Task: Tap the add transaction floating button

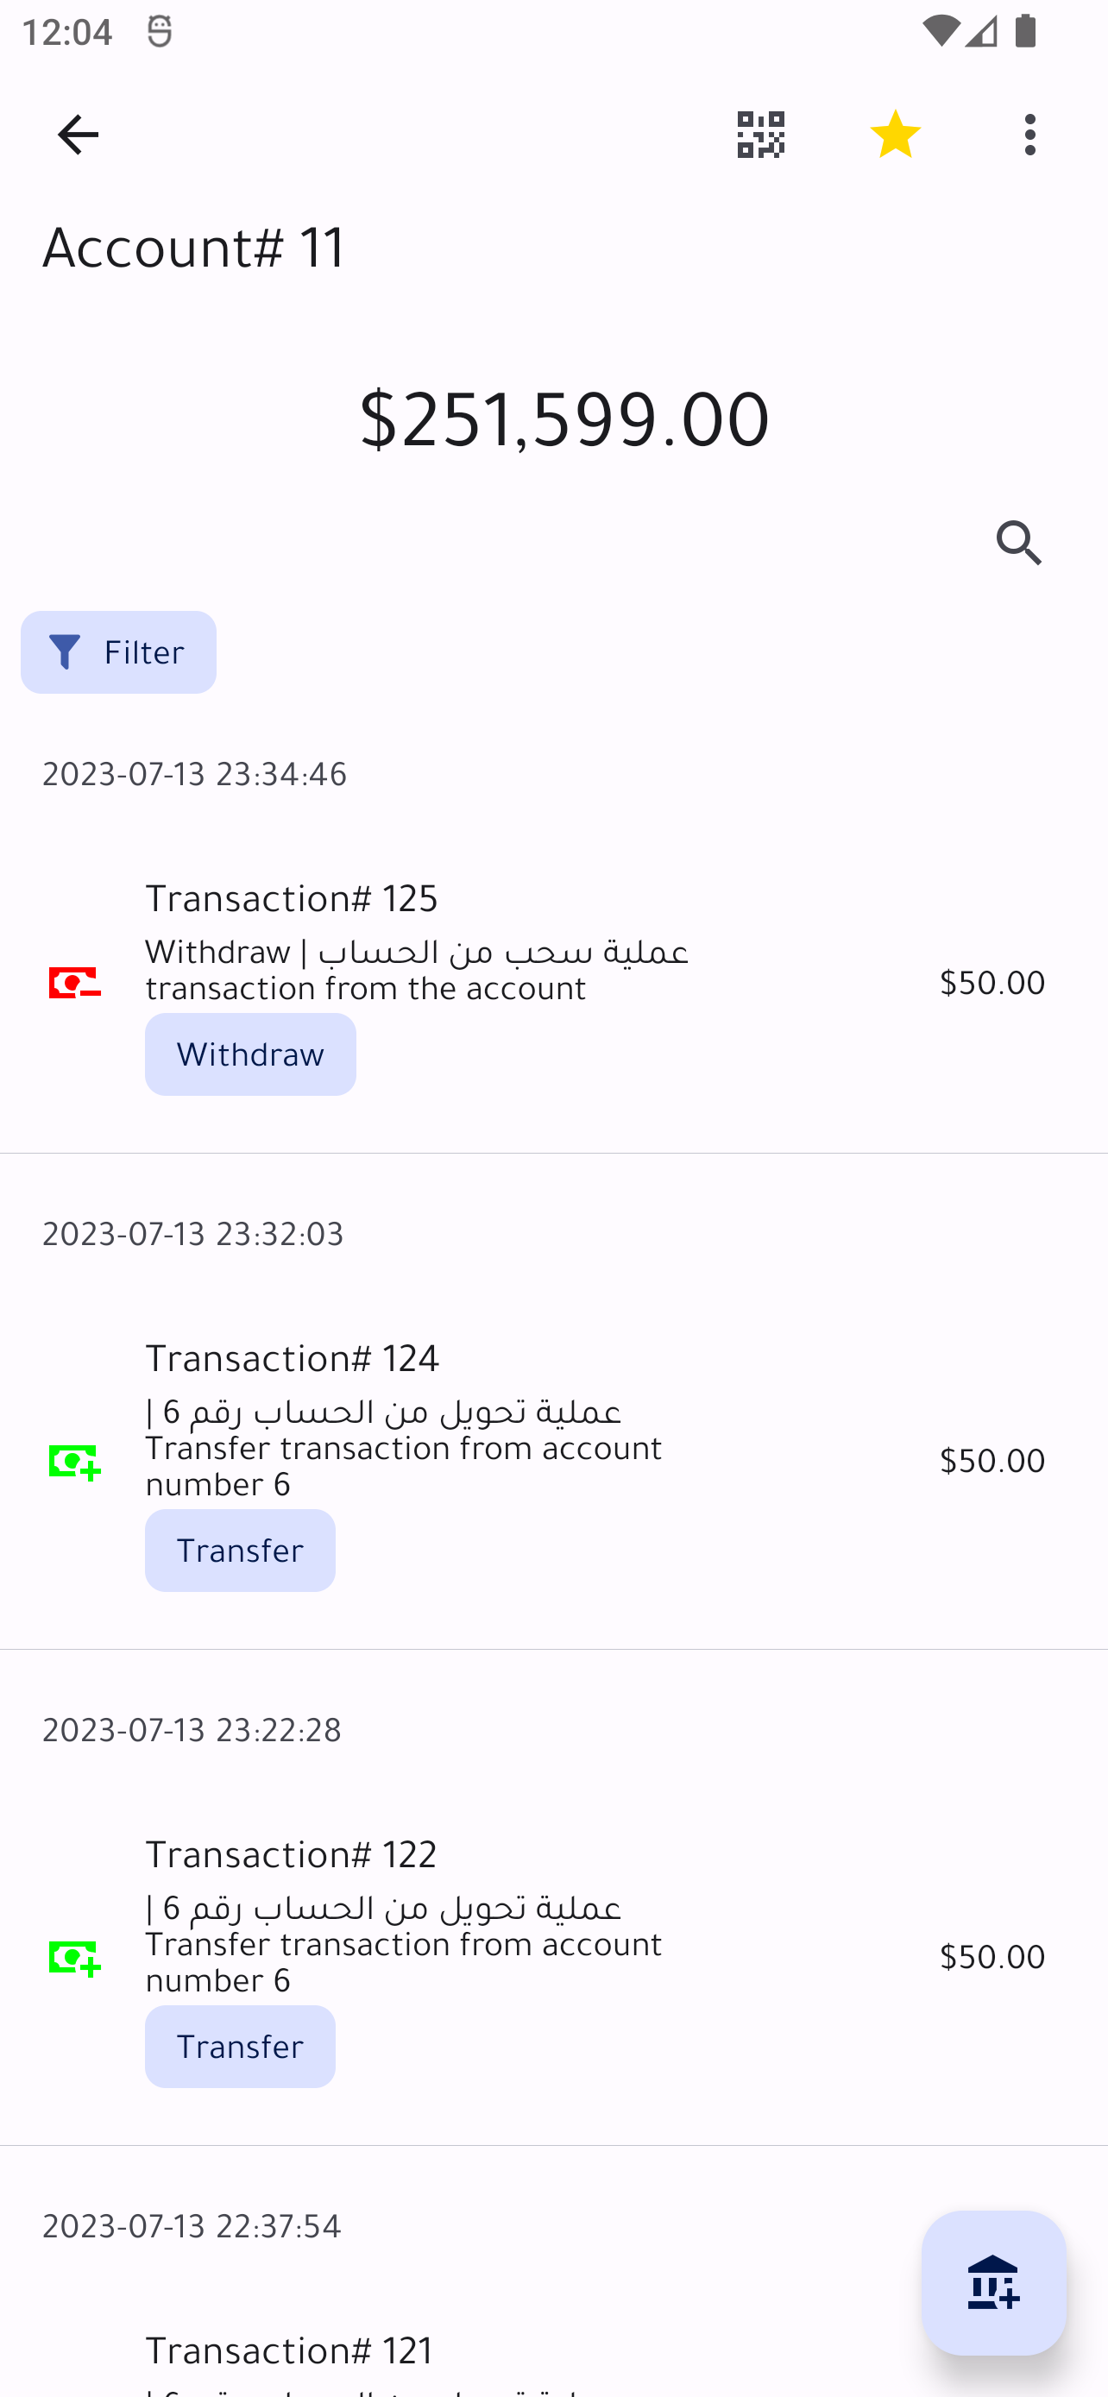Action: 992,2282
